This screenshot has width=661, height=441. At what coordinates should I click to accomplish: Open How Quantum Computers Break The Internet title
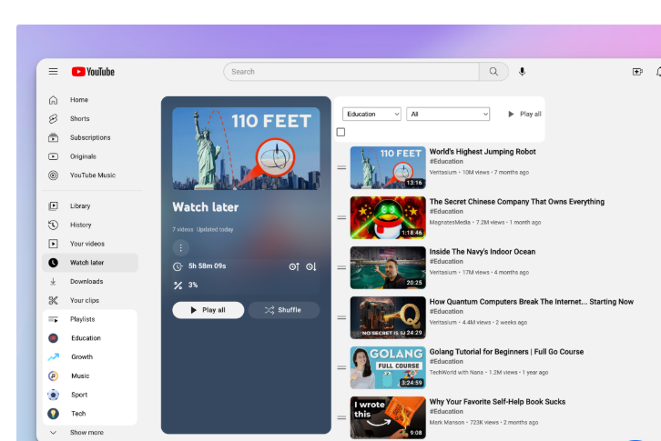tap(531, 302)
